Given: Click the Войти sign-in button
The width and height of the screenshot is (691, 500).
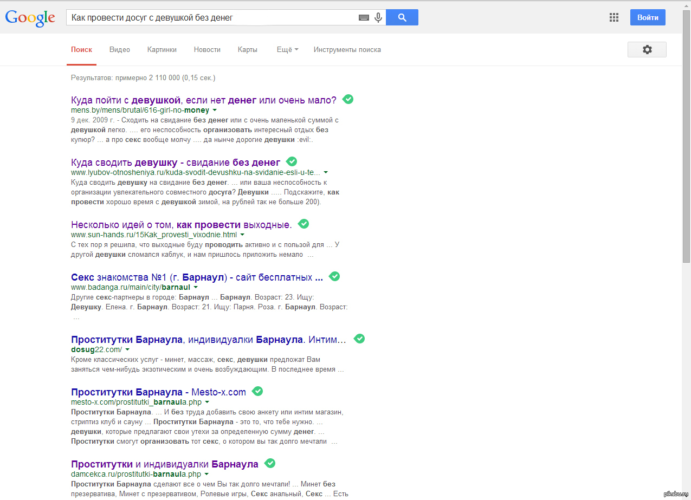Looking at the screenshot, I should 648,17.
